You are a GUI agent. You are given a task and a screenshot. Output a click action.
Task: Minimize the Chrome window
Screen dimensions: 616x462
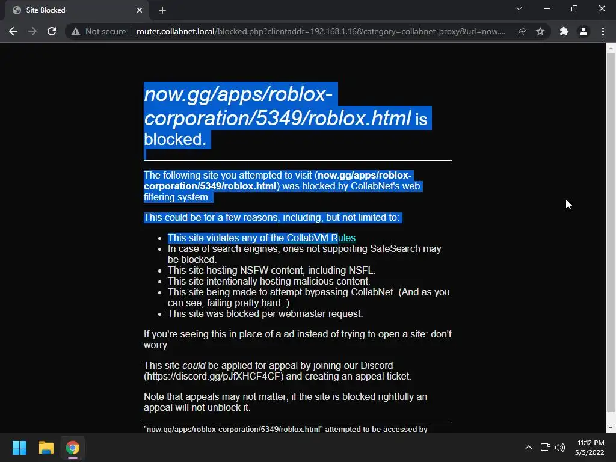coord(546,8)
